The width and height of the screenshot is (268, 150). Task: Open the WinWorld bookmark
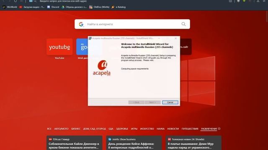click(x=10, y=7)
